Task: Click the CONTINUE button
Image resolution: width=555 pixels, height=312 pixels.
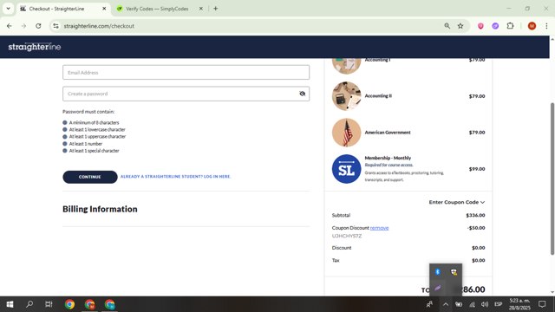Action: (x=90, y=177)
